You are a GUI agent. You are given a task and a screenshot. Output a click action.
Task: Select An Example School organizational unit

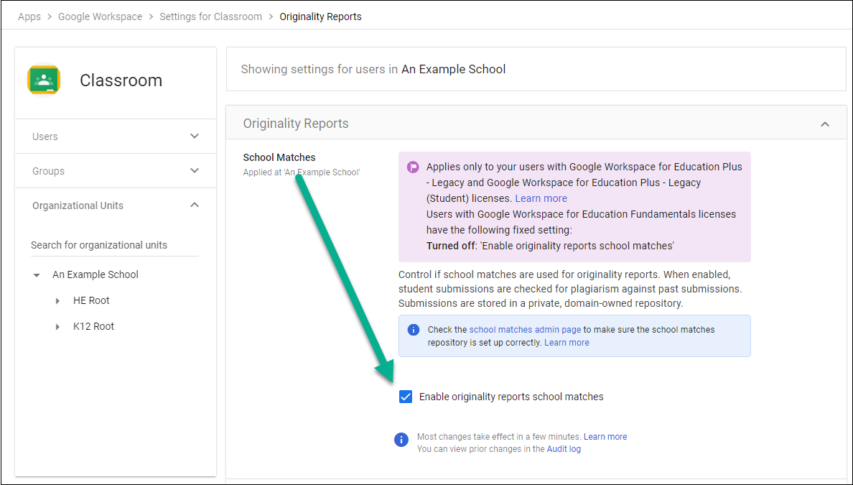95,275
